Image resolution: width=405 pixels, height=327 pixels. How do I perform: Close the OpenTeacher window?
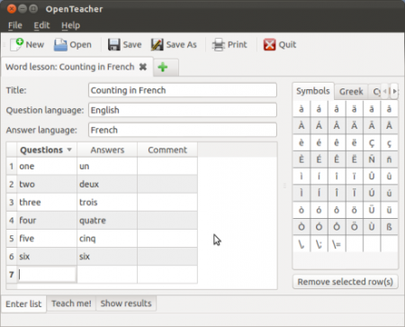[12, 9]
